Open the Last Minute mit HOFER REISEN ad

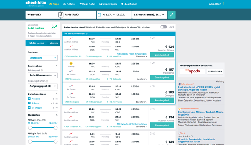click(x=199, y=89)
